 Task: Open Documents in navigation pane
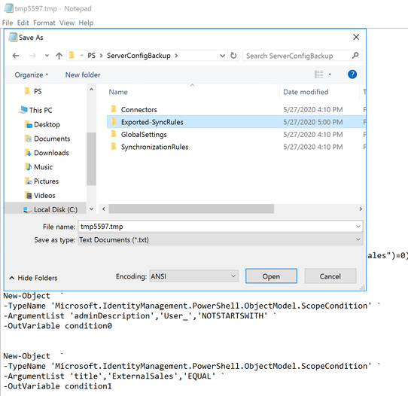tap(47, 139)
